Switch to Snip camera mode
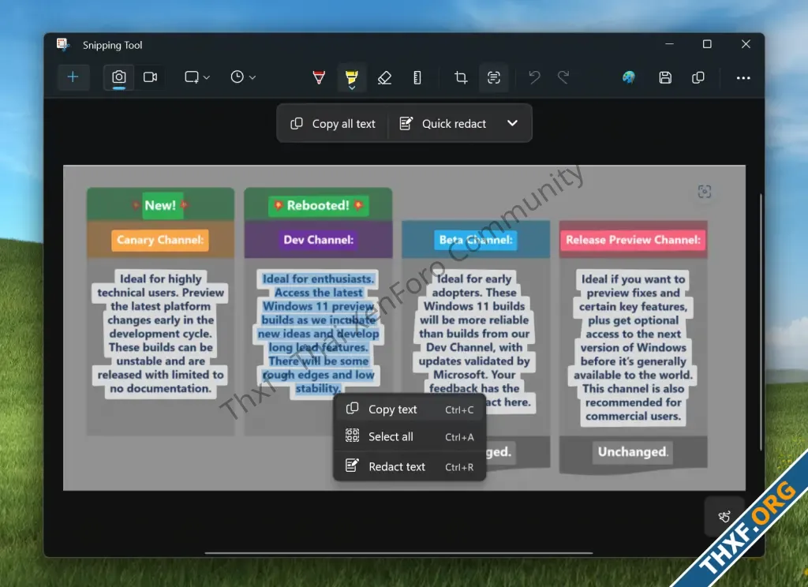Screen dimensions: 808x587 (x=119, y=77)
